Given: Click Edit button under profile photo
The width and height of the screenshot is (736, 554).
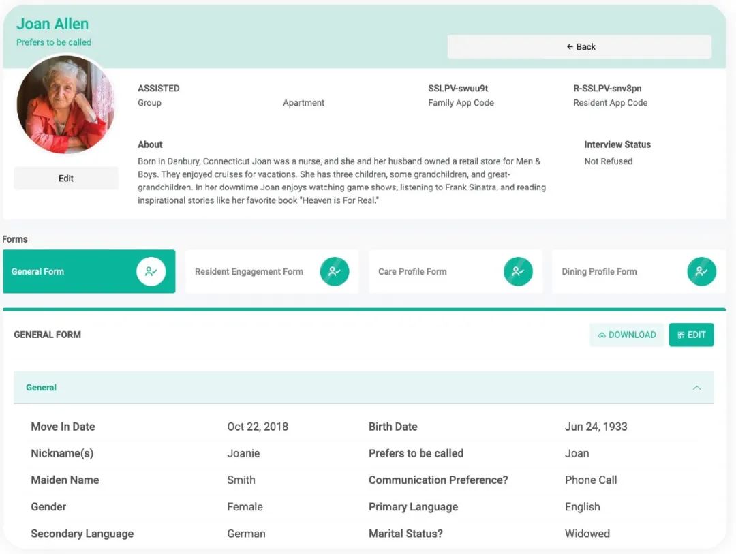Looking at the screenshot, I should click(66, 179).
